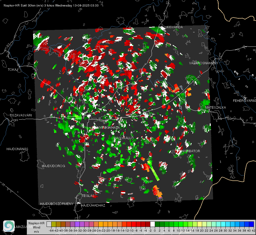Pick the white swatch between -2 and 0

(x=152, y=224)
